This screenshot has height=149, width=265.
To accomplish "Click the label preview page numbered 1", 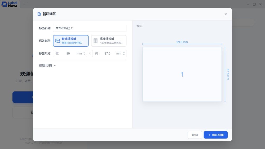I will [x=182, y=74].
